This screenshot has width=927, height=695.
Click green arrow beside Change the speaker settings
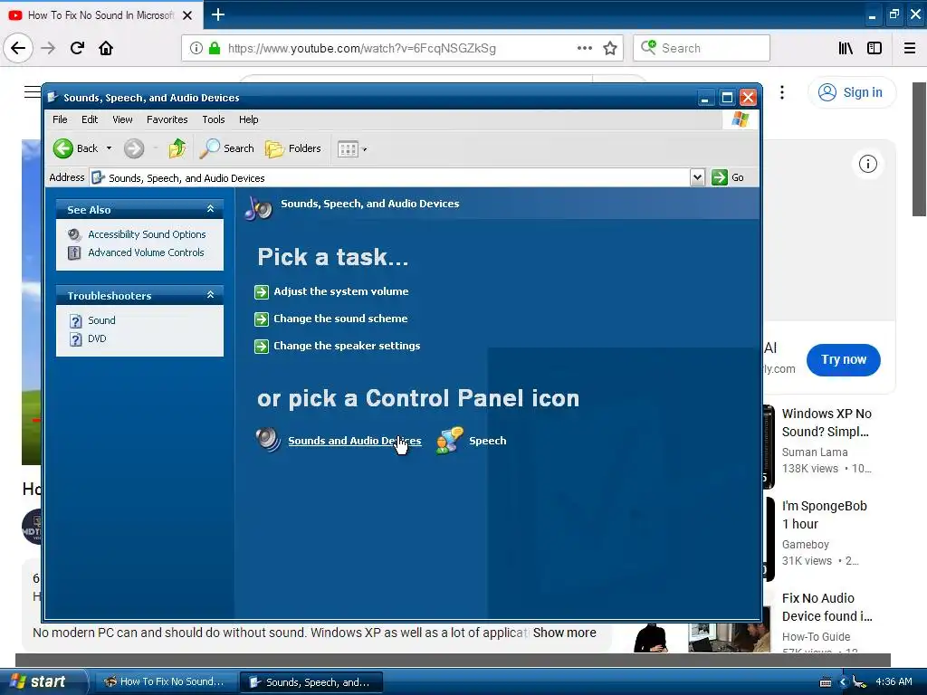262,347
